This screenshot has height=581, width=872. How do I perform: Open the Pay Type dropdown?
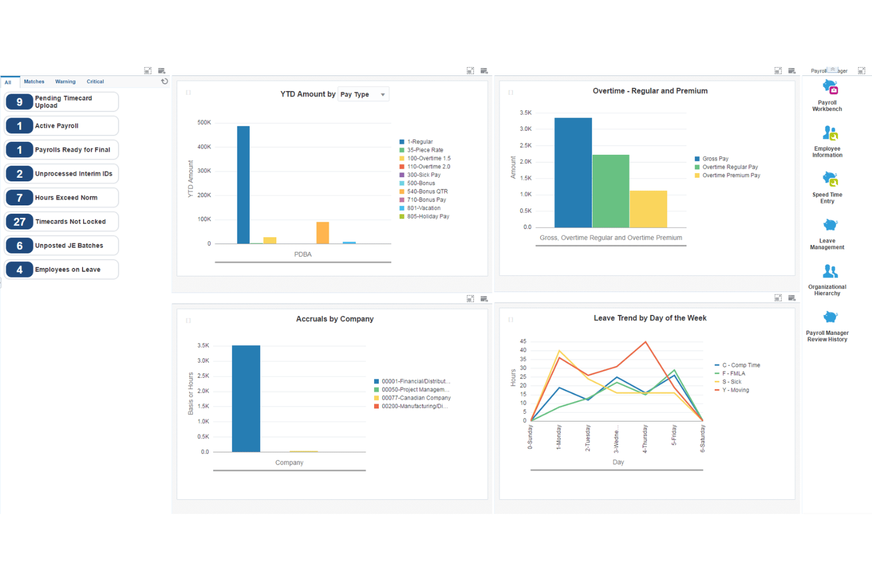click(364, 94)
